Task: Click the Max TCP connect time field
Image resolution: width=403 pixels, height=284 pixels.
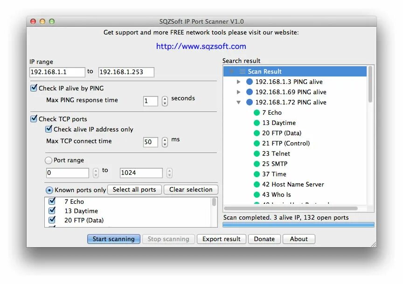Action: pyautogui.click(x=150, y=142)
